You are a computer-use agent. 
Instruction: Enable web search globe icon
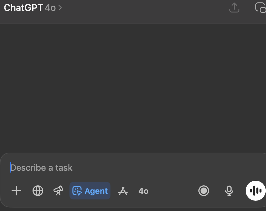click(38, 191)
